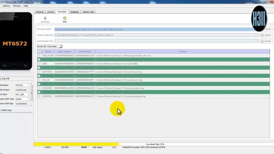Toggle the select-all checkbox in table header

click(x=39, y=51)
